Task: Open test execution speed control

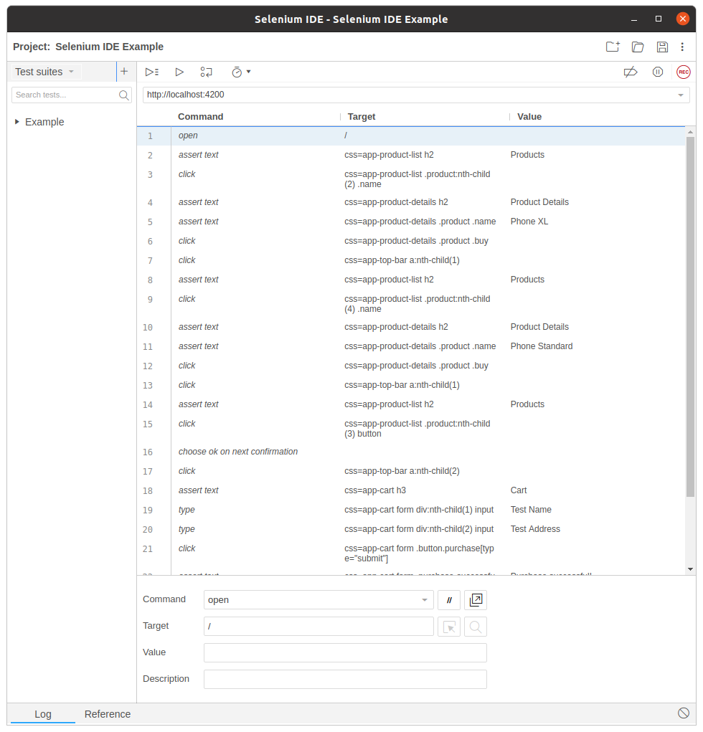Action: click(x=240, y=72)
